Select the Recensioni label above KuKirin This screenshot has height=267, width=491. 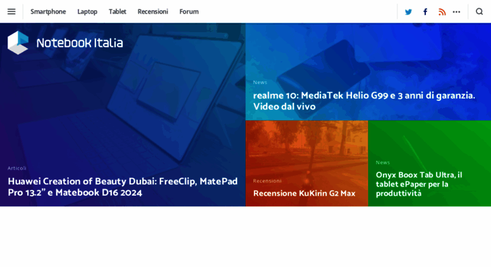[267, 181]
